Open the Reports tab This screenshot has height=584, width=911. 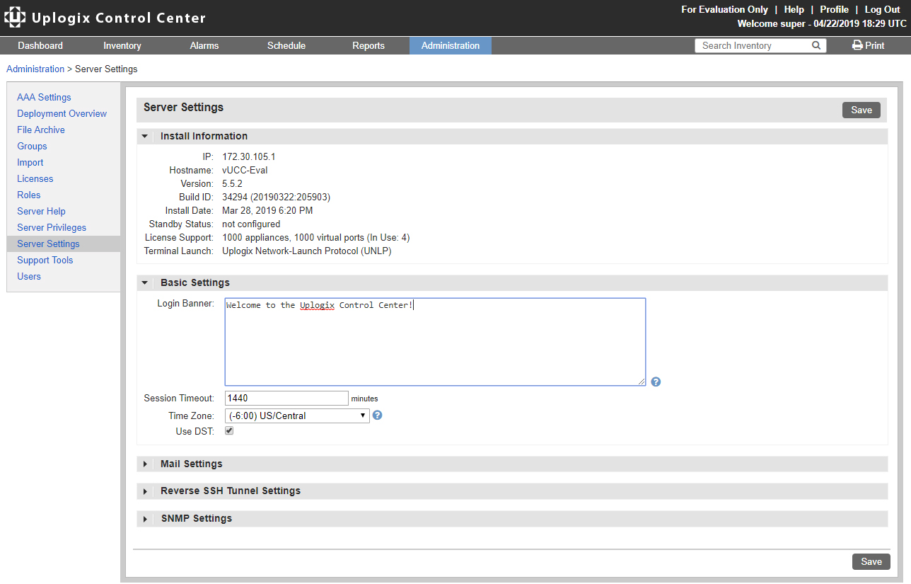(x=369, y=45)
